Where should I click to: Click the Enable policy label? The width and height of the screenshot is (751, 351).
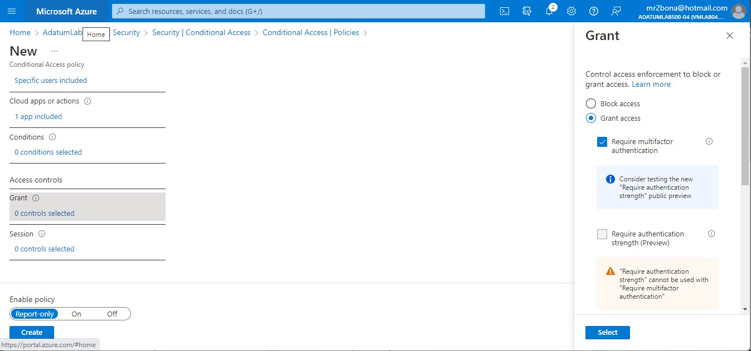32,300
